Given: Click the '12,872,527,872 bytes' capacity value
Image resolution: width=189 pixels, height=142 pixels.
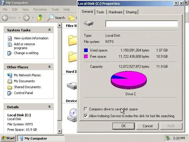Looking at the screenshot, I should pyautogui.click(x=134, y=67).
